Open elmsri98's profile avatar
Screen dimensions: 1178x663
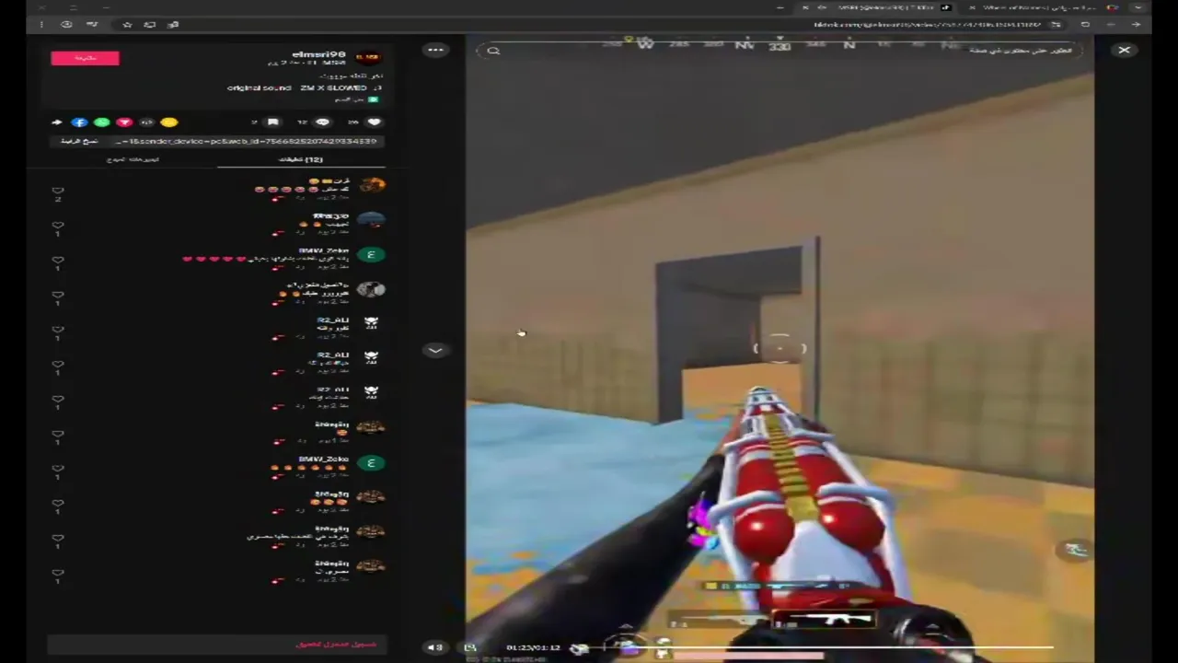pyautogui.click(x=367, y=58)
